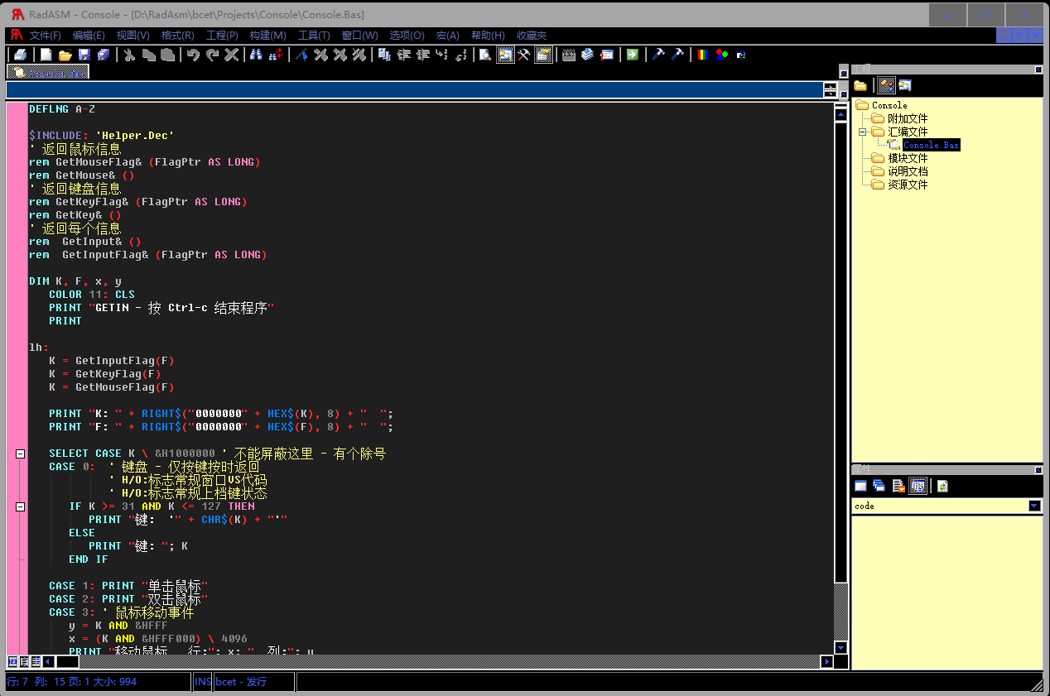Select Console.Bas in the project tree

click(x=931, y=145)
